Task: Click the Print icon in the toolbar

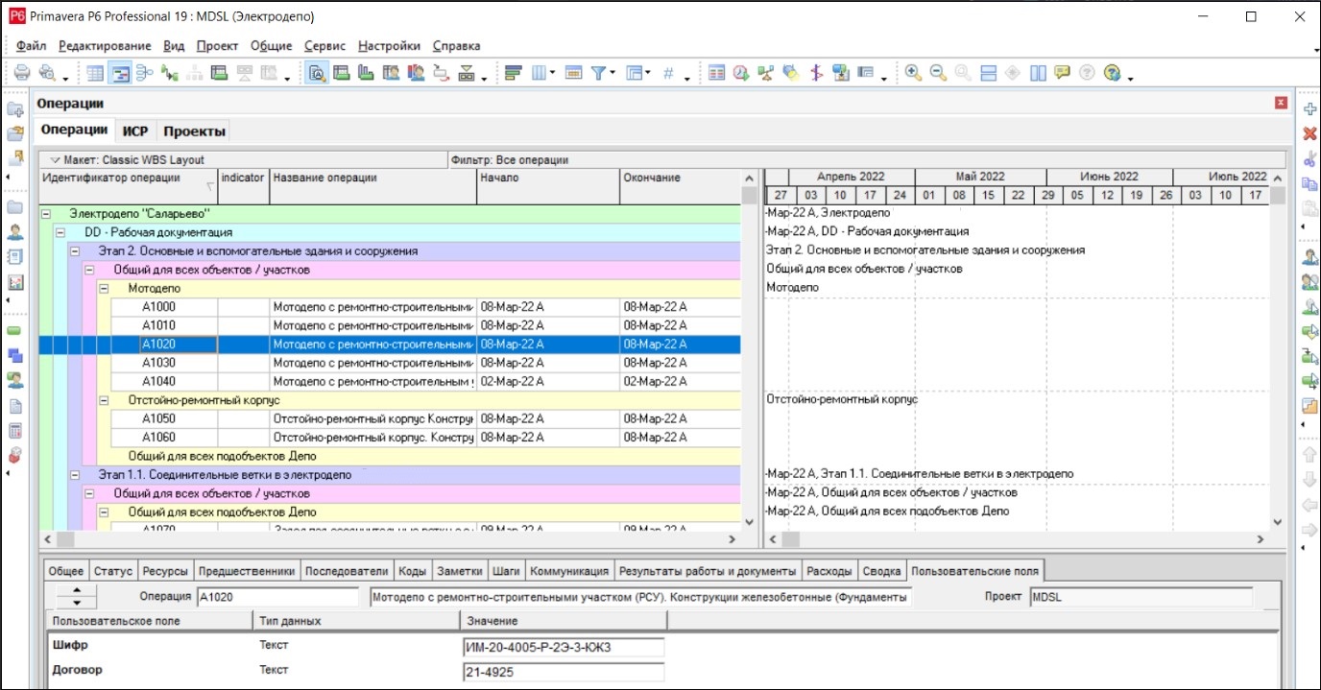Action: (21, 73)
